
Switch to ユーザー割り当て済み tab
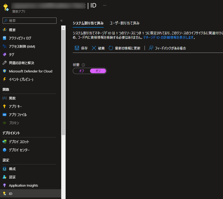124,23
